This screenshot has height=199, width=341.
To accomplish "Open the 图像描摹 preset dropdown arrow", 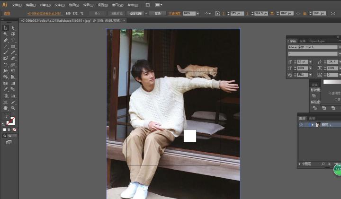I will (145, 14).
